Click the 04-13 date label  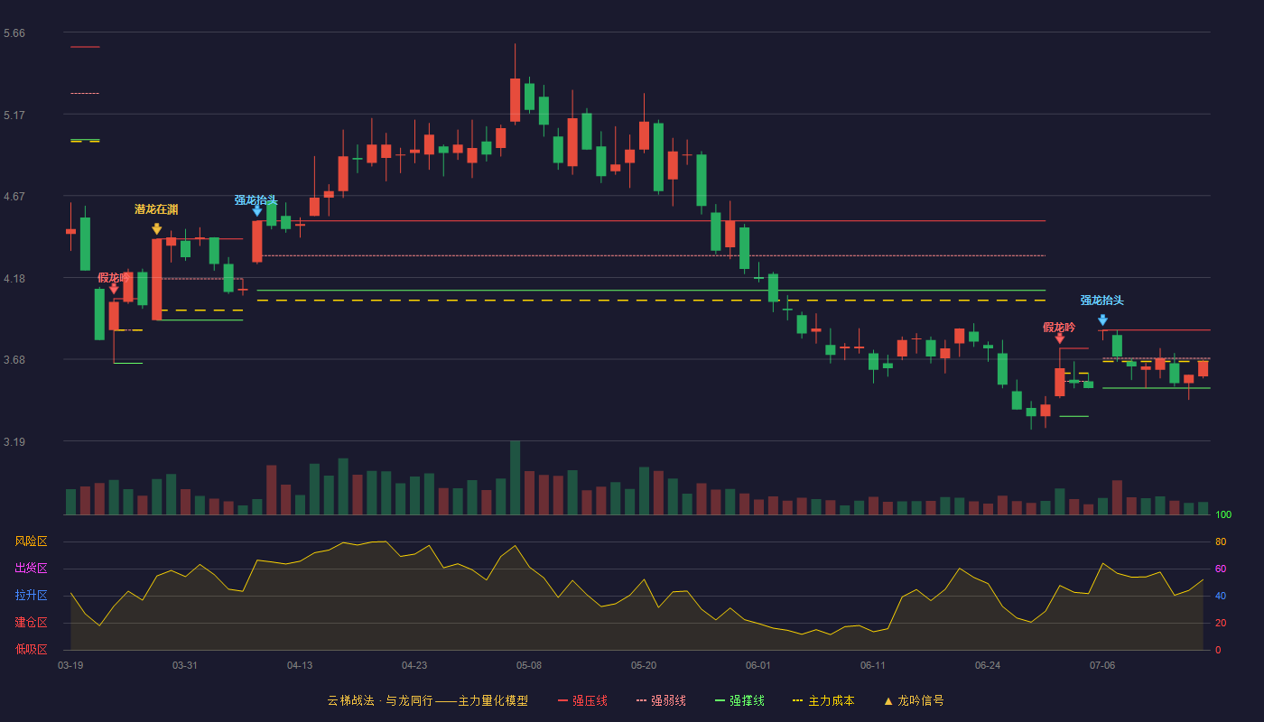pyautogui.click(x=300, y=665)
